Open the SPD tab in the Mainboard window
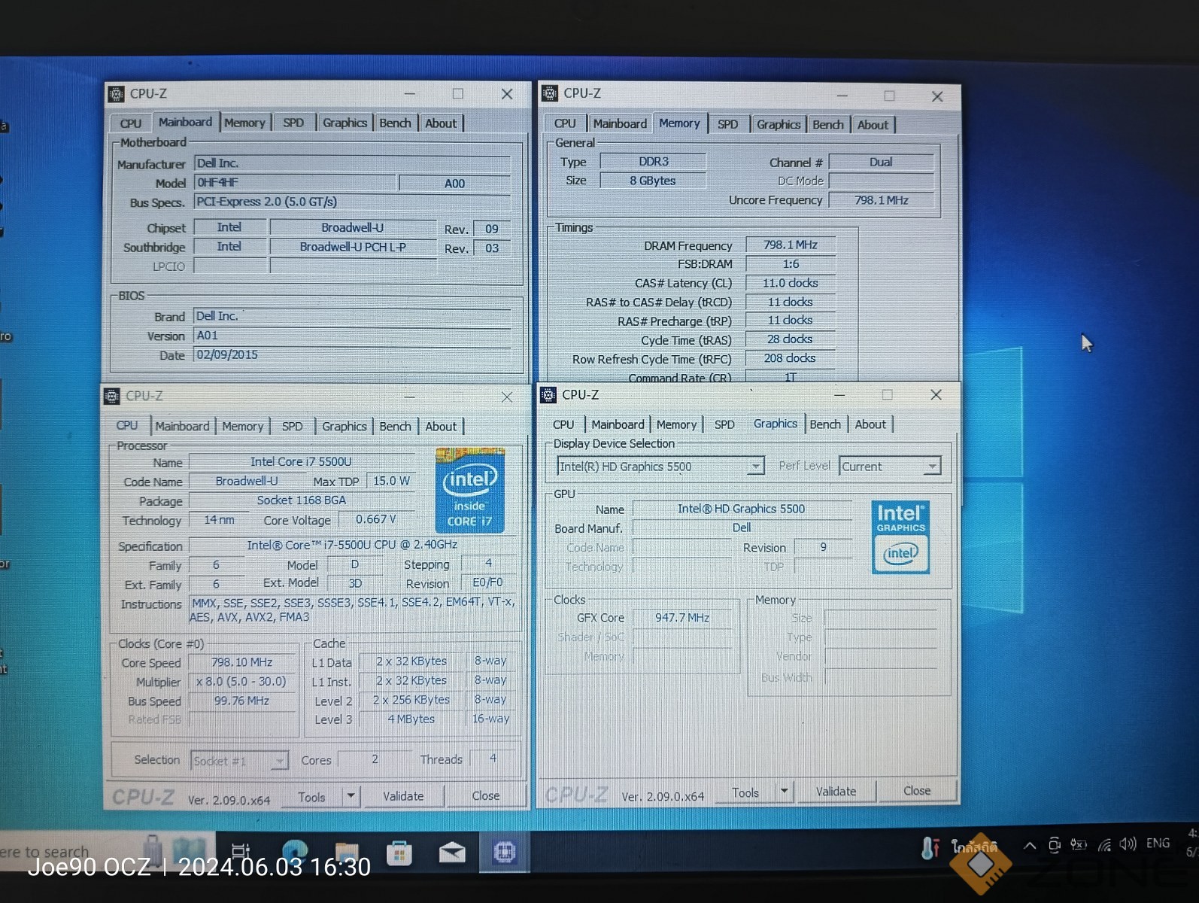The height and width of the screenshot is (903, 1199). [x=293, y=123]
